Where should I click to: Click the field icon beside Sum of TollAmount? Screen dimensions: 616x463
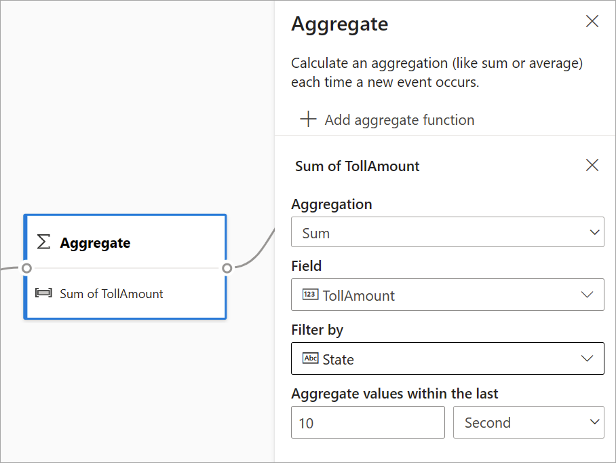tap(43, 293)
